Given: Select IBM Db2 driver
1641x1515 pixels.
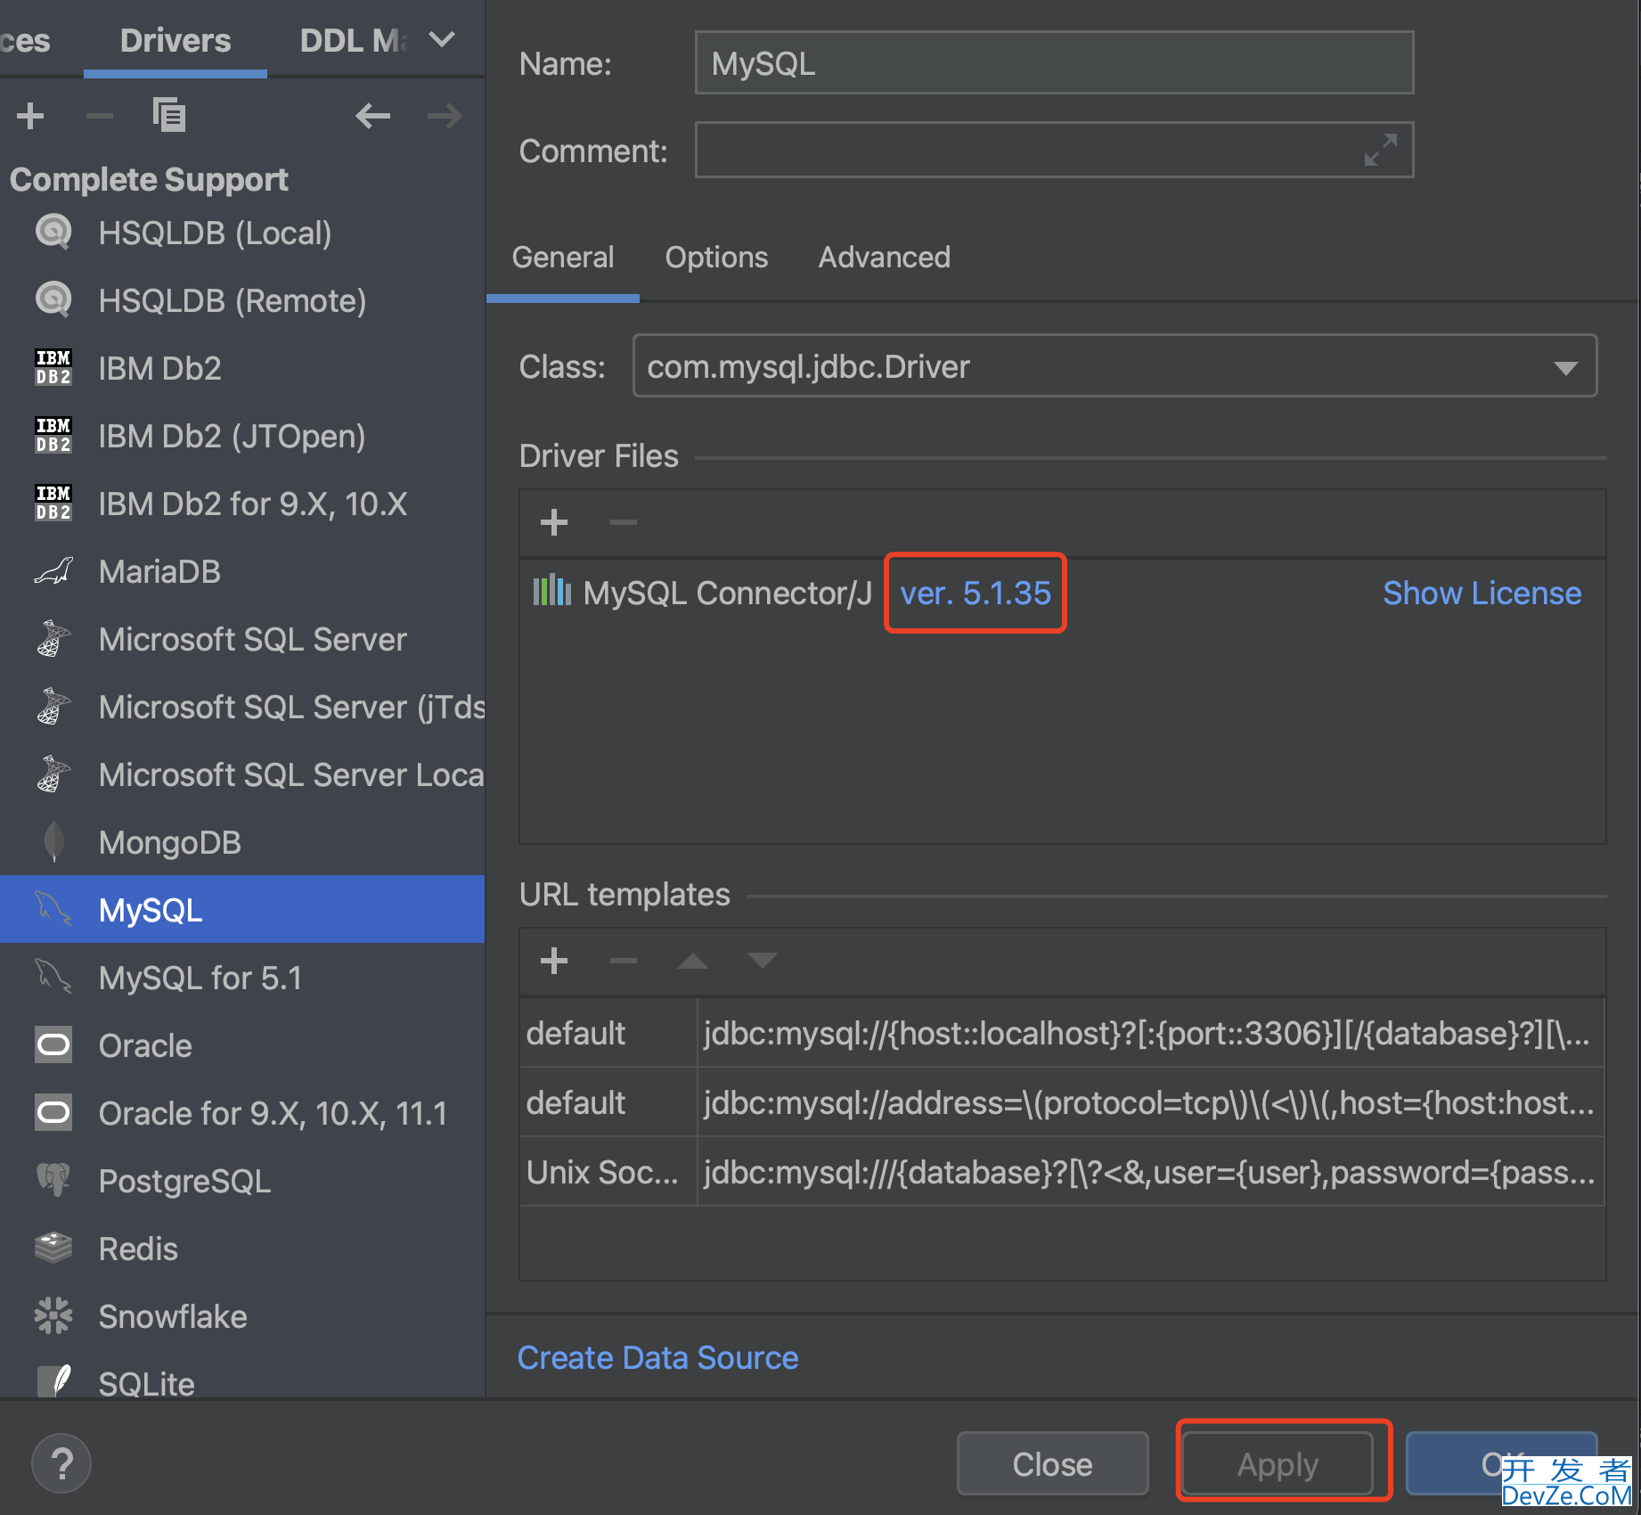Looking at the screenshot, I should 242,368.
